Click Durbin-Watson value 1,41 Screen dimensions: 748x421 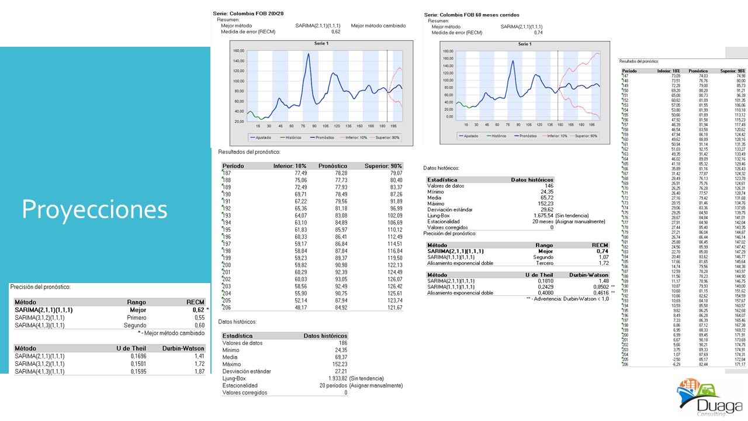point(199,356)
